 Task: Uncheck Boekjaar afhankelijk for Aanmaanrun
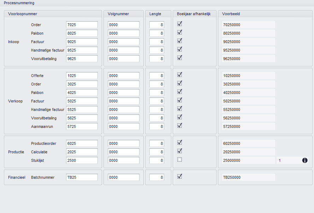click(x=180, y=125)
